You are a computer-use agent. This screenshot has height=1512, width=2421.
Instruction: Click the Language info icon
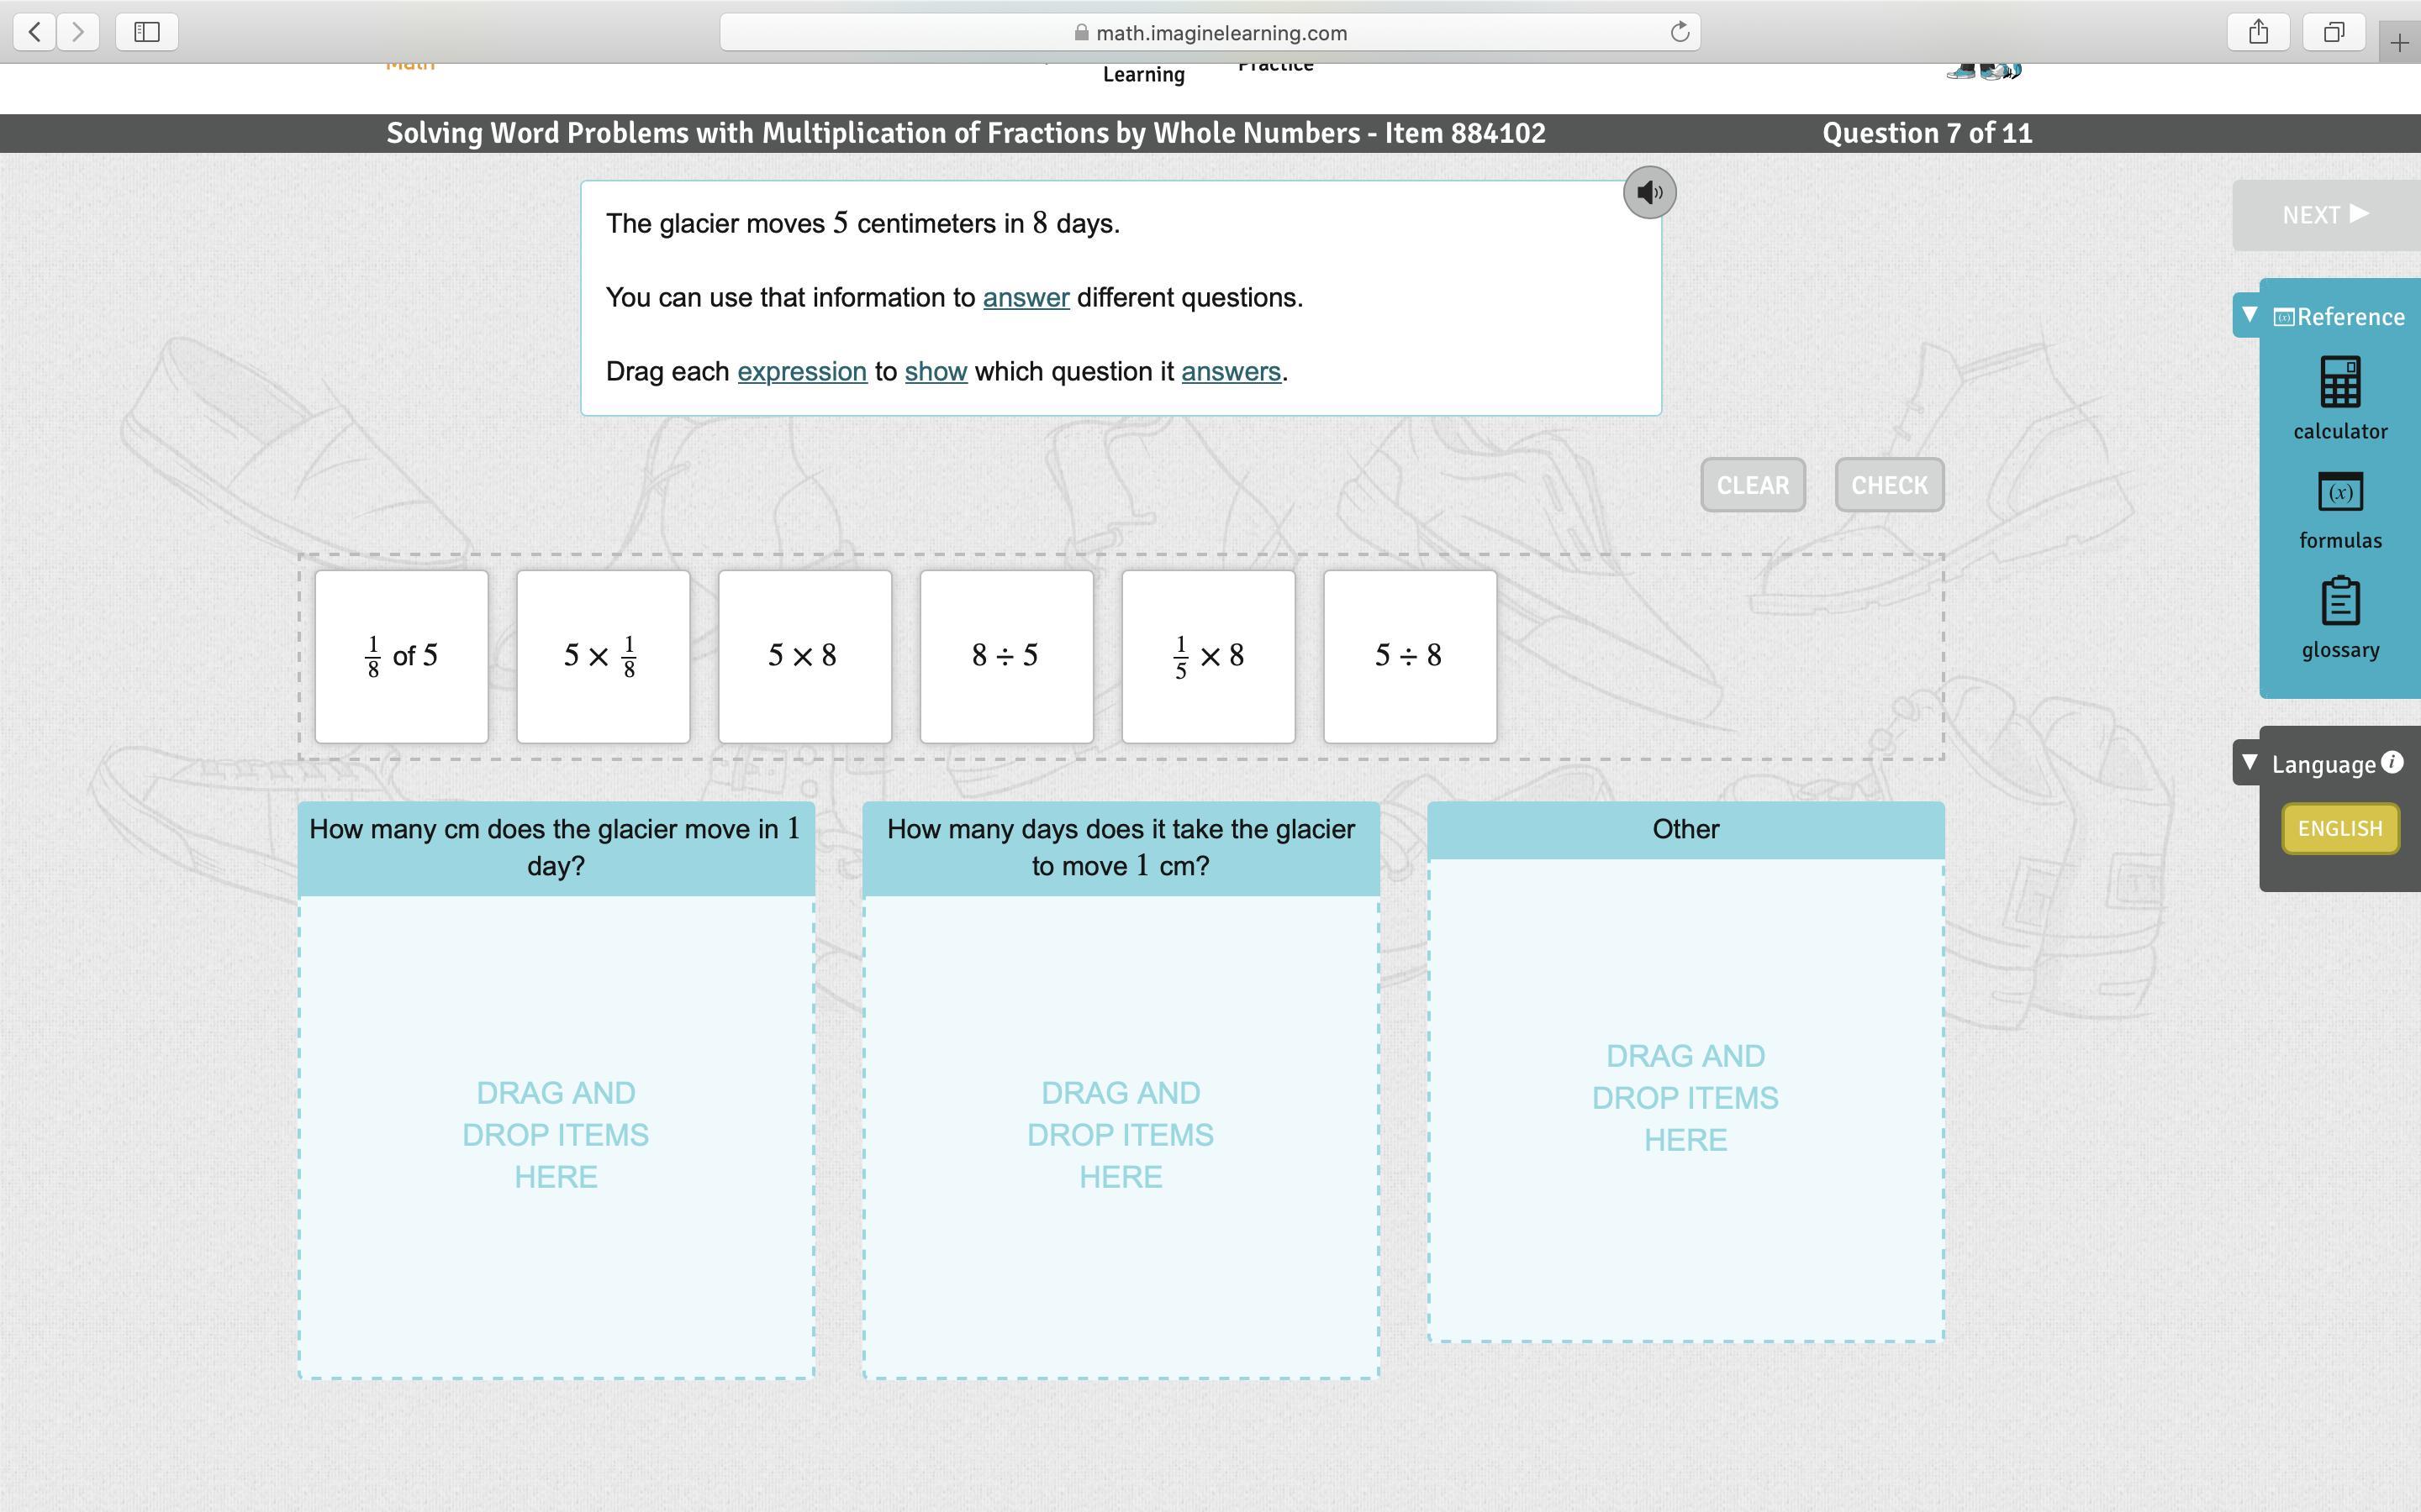point(2392,762)
